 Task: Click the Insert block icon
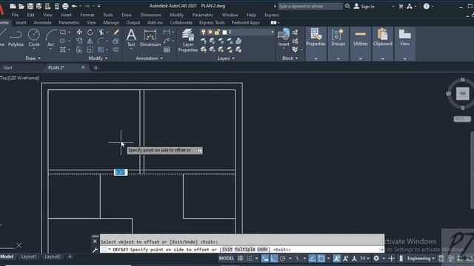(x=284, y=38)
